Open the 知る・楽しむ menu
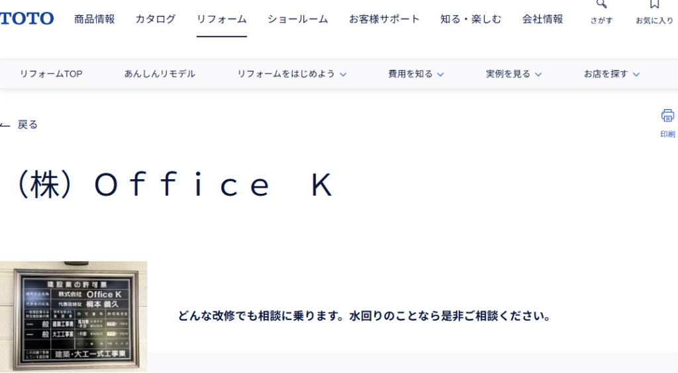Image resolution: width=678 pixels, height=373 pixels. pyautogui.click(x=471, y=19)
